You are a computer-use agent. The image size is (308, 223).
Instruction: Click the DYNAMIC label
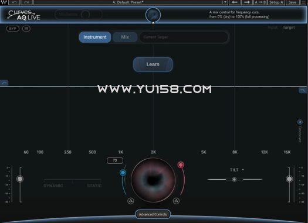point(53,186)
